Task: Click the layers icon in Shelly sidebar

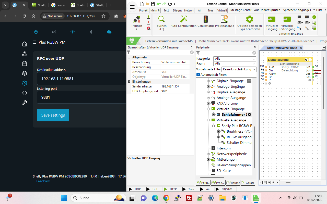Action: tap(25, 73)
